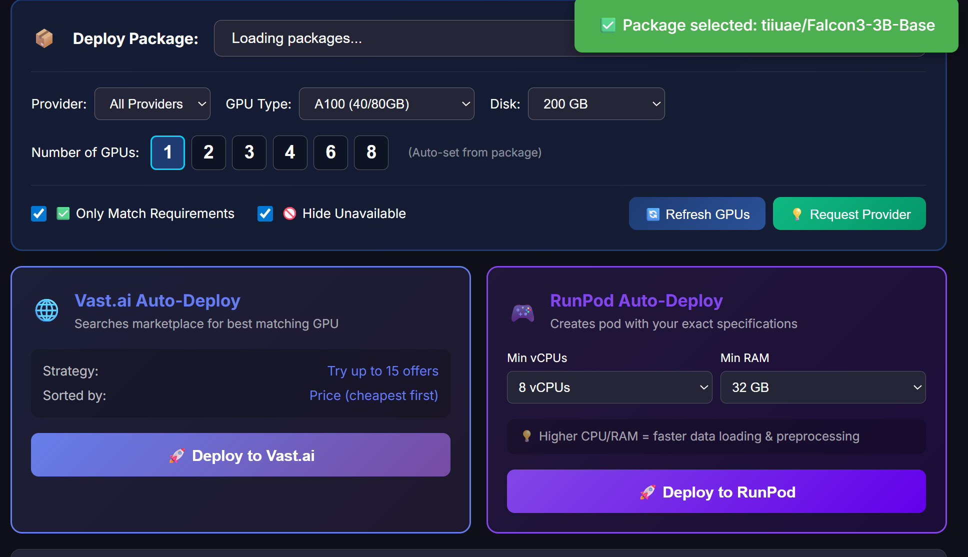Open the Provider dropdown
Image resolution: width=968 pixels, height=557 pixels.
(x=152, y=104)
